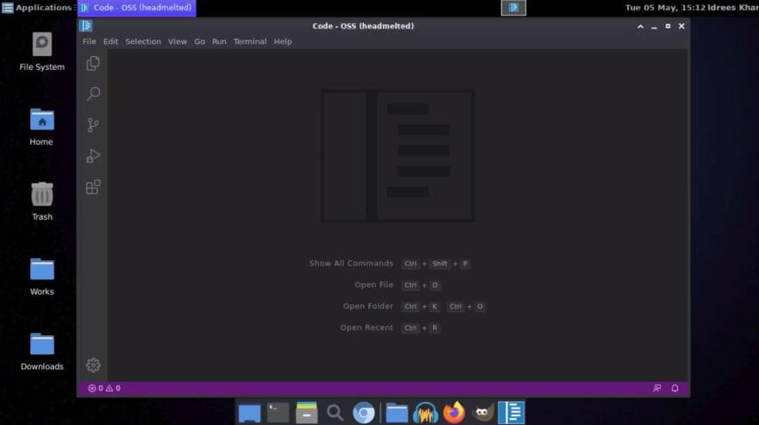Launch Firefox from the dock

(454, 413)
